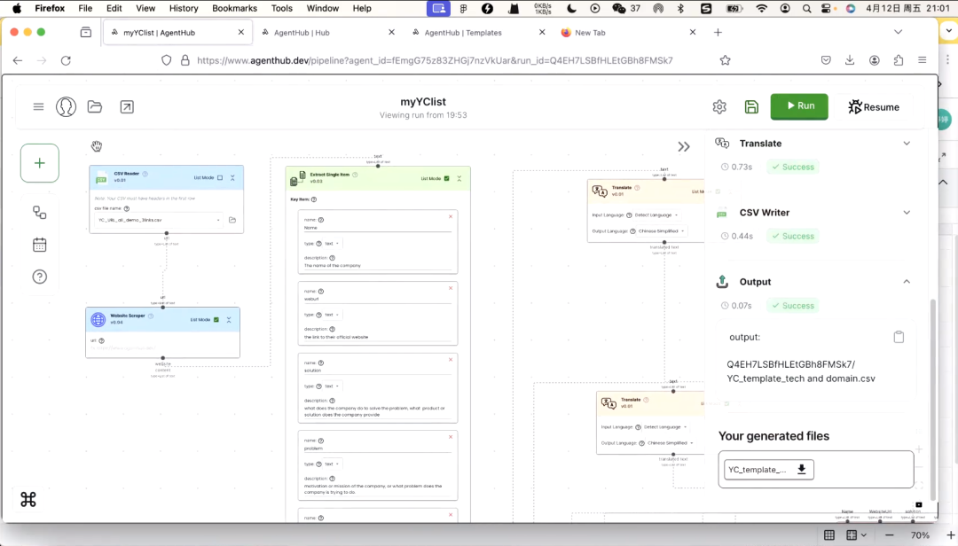Open the AgentHub hamburger menu
Screen dimensions: 958x546
38,107
